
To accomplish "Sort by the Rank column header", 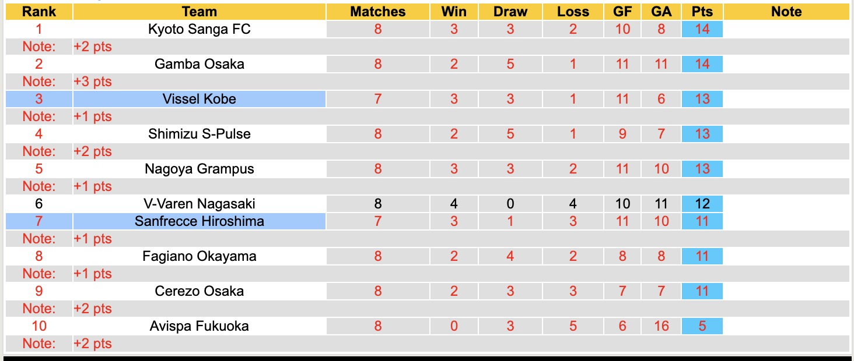I will click(39, 12).
